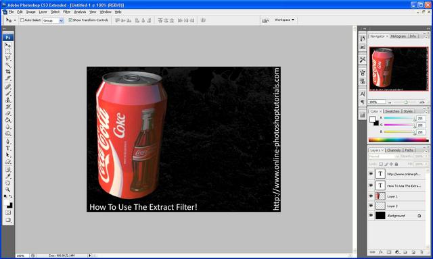This screenshot has width=433, height=259.
Task: Select the Zoom tool
Action: pos(8,190)
